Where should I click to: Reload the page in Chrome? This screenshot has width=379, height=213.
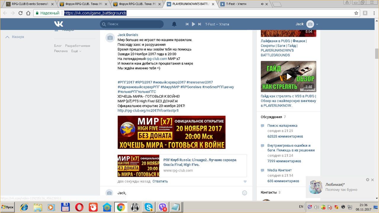tap(20, 13)
